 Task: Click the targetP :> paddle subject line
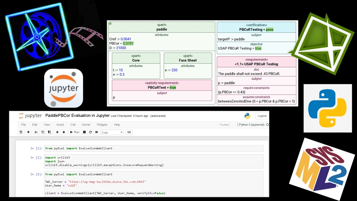(x=231, y=39)
